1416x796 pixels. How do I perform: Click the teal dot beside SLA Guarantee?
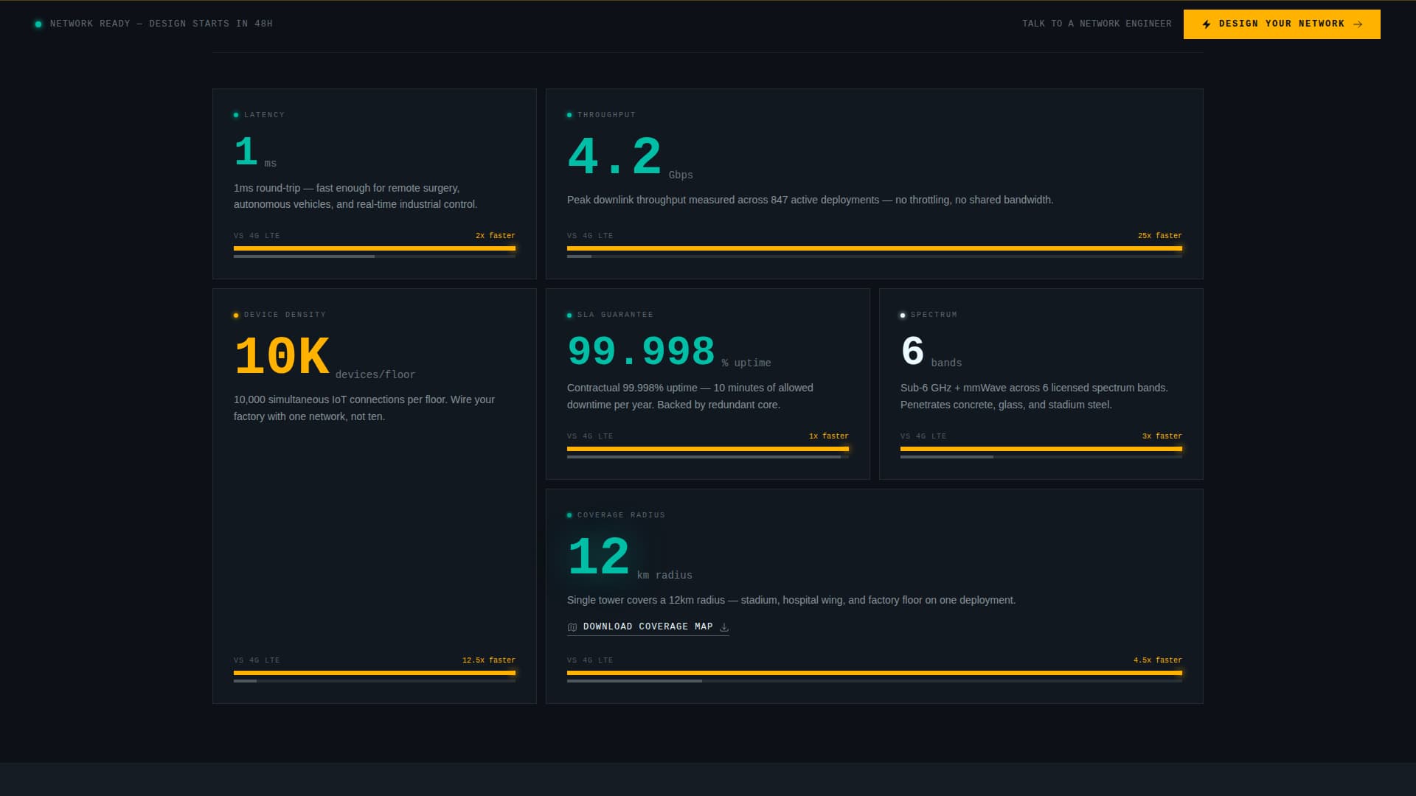[569, 315]
